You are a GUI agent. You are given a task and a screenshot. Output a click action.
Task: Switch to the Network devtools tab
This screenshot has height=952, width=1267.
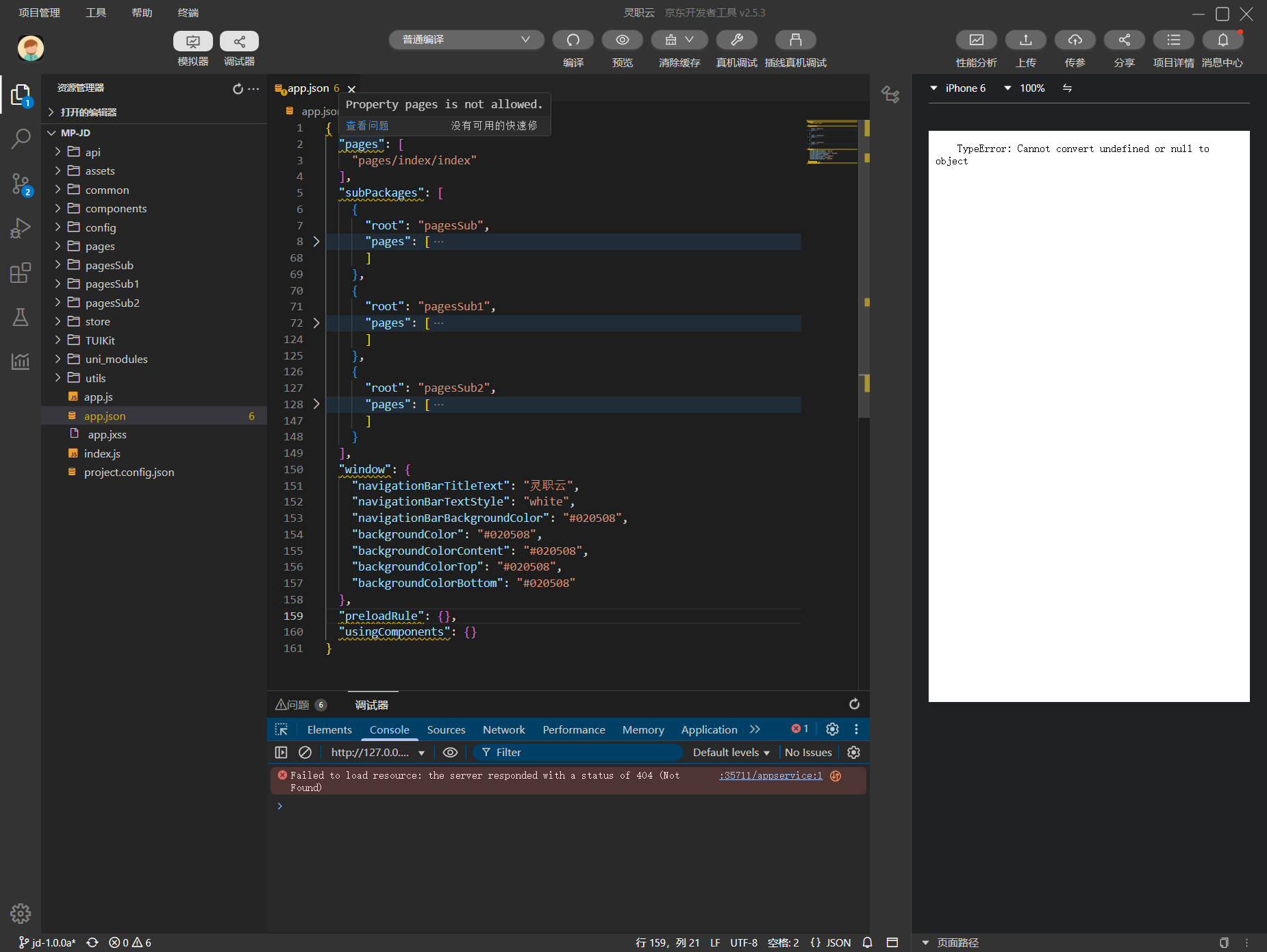pyautogui.click(x=503, y=729)
